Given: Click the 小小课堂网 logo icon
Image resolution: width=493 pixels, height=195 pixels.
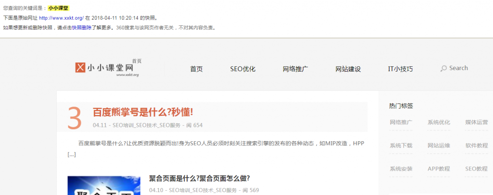Looking at the screenshot, I should click(80, 67).
